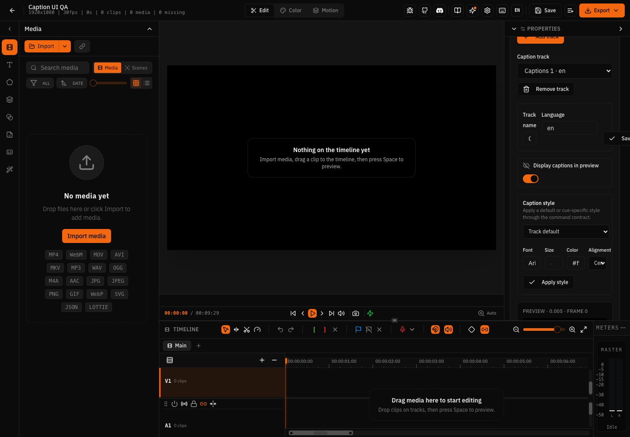This screenshot has height=437, width=630.
Task: Change language with the EN button
Action: coord(517,10)
